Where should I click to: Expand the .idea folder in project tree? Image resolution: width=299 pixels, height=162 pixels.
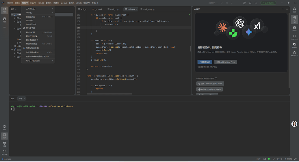coord(15,18)
